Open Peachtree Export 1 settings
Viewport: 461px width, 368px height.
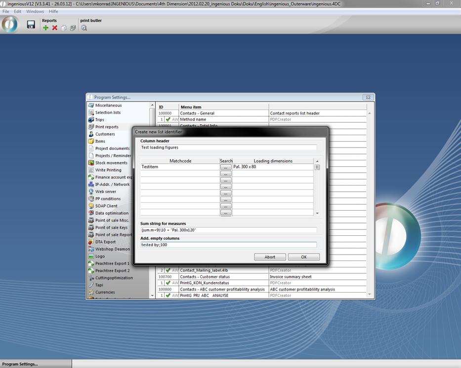pos(112,263)
